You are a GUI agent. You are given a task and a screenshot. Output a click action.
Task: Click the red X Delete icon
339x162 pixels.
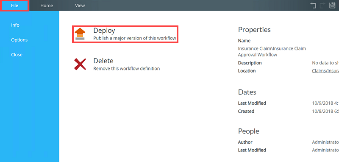(x=80, y=64)
